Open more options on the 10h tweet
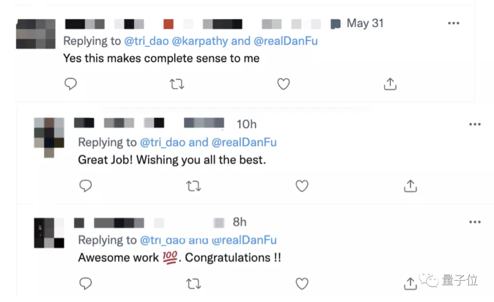 coord(475,124)
